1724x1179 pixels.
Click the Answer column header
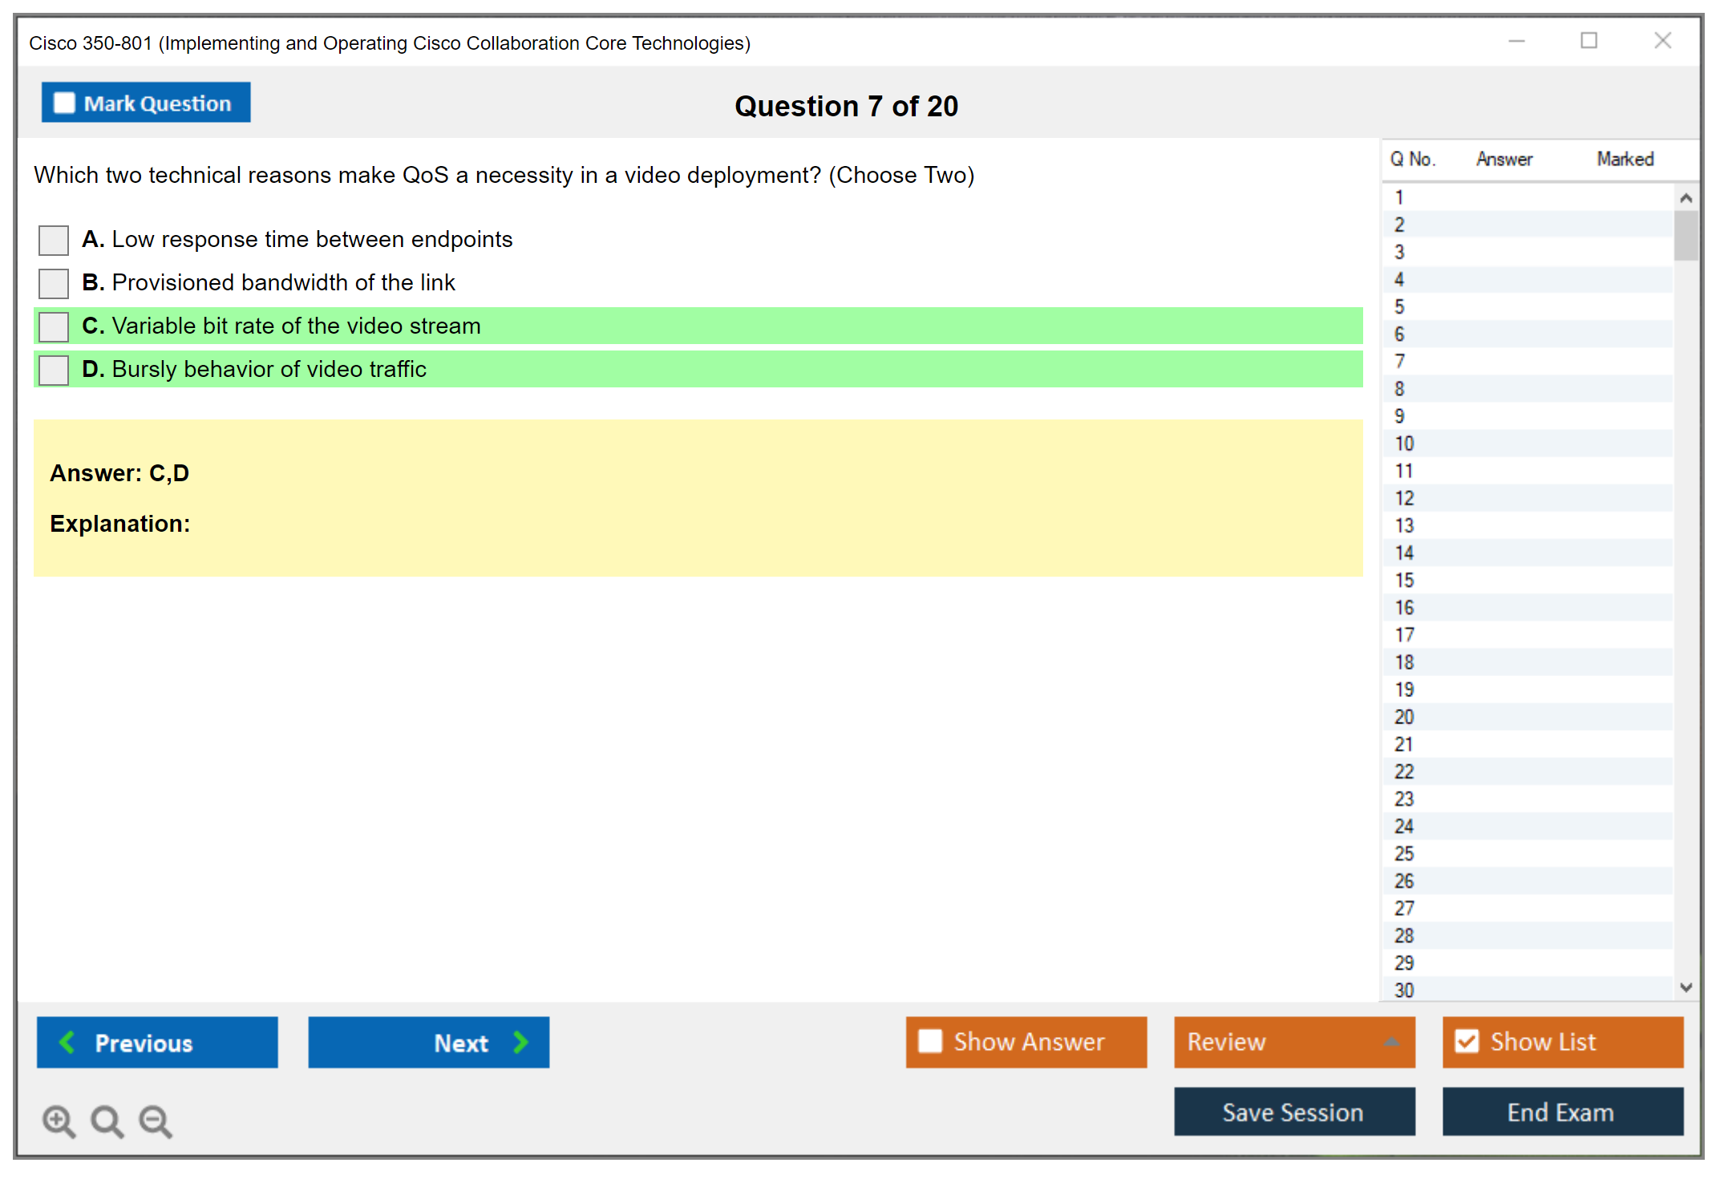(1503, 159)
